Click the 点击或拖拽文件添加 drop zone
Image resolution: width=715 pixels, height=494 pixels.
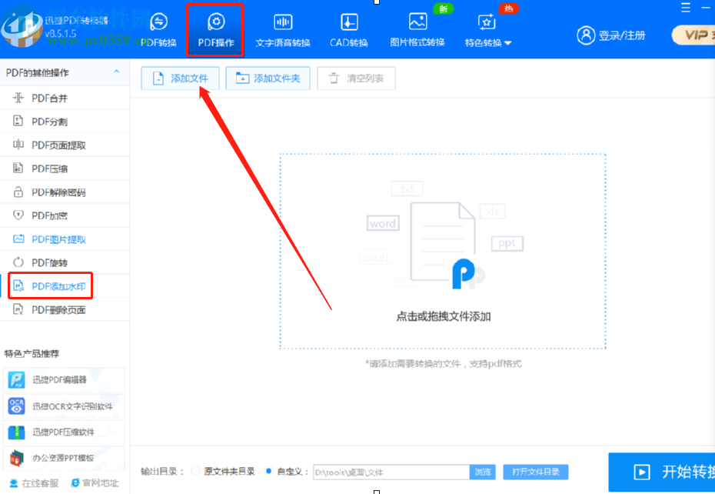(x=443, y=252)
